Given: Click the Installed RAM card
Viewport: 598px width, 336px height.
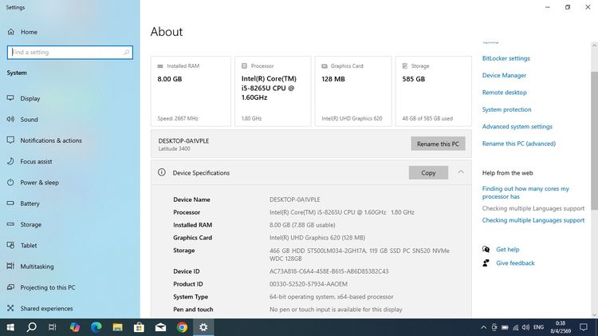Looking at the screenshot, I should coord(191,91).
